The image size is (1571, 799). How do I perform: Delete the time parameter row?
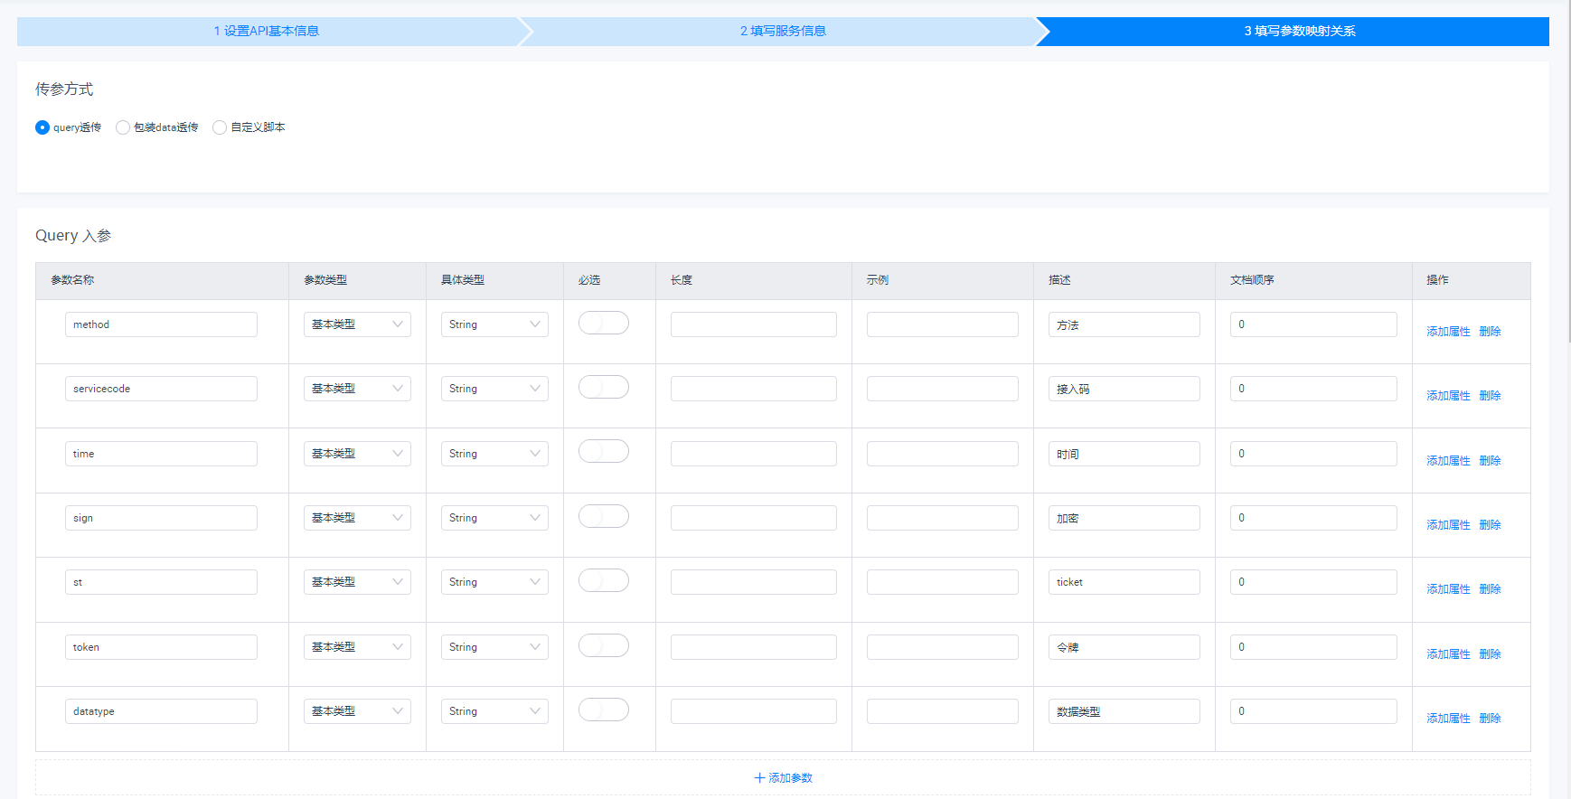(1490, 461)
